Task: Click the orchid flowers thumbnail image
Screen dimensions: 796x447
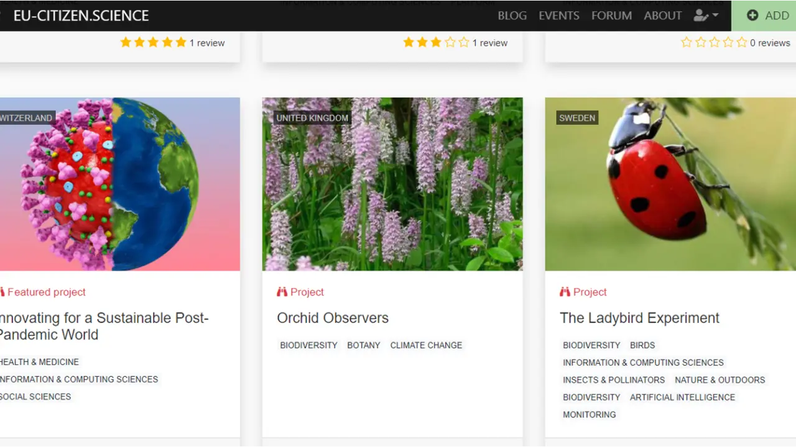Action: tap(392, 184)
